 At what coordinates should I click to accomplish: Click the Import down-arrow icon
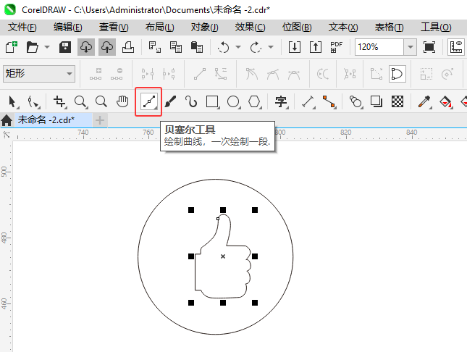295,47
